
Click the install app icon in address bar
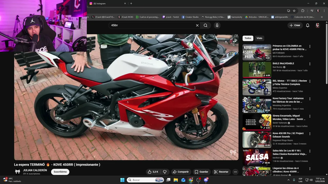[289, 11]
